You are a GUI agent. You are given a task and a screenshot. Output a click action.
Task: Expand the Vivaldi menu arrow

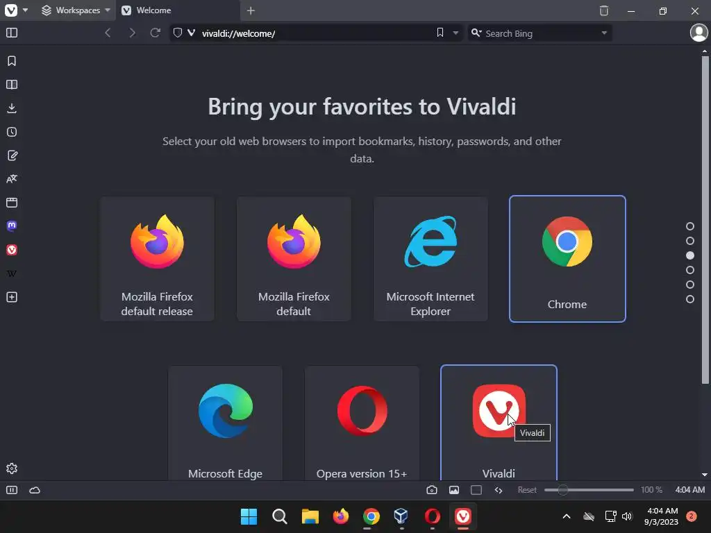tap(26, 10)
